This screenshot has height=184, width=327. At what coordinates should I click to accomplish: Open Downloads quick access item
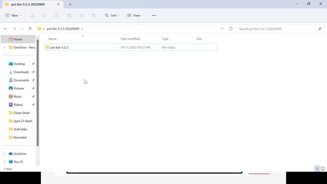click(19, 72)
